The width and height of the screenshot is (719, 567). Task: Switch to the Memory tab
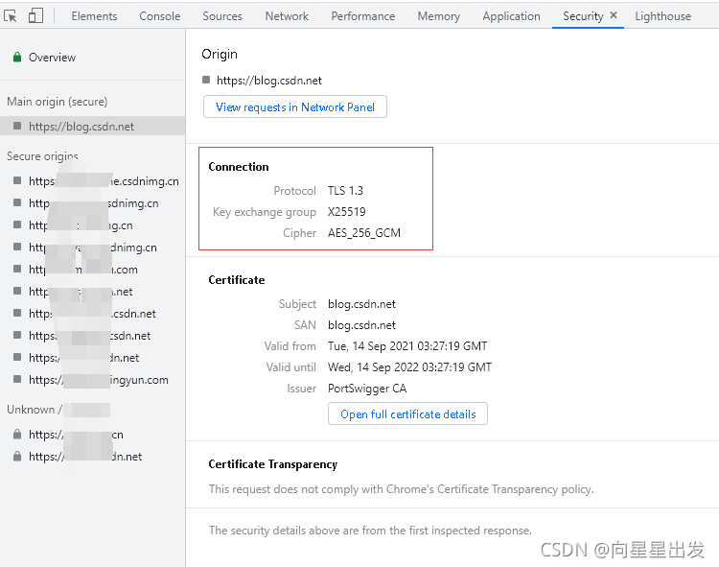pos(439,16)
